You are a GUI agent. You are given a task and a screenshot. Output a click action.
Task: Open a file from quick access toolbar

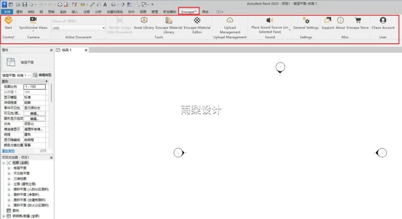18,4
